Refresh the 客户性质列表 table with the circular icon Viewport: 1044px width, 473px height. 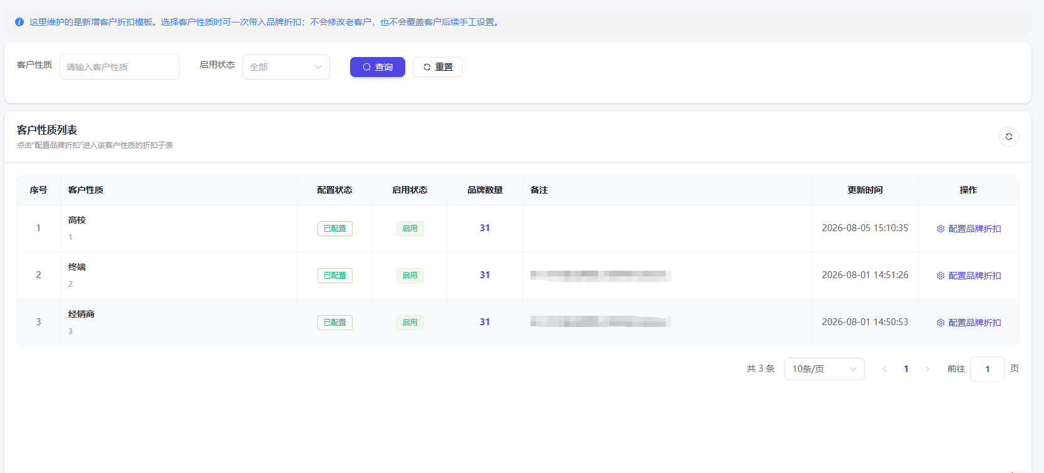point(1008,137)
